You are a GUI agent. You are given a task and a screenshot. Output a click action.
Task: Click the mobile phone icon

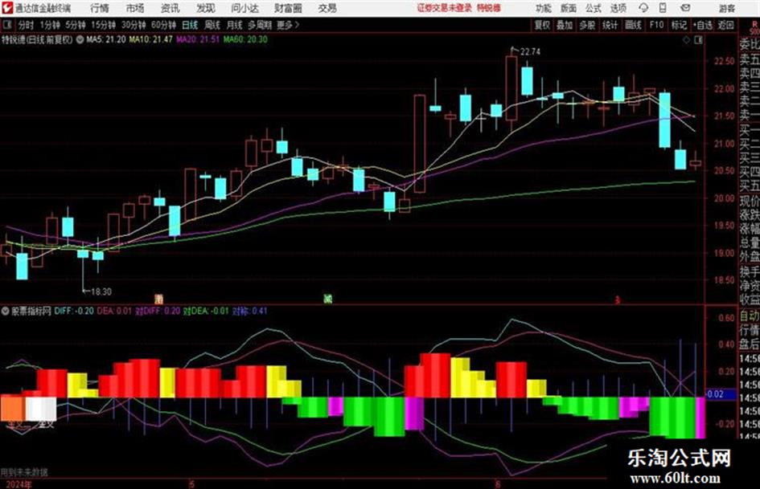pyautogui.click(x=663, y=8)
